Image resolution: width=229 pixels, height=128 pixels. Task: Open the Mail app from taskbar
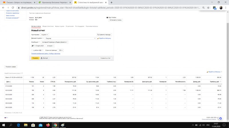click(x=40, y=125)
